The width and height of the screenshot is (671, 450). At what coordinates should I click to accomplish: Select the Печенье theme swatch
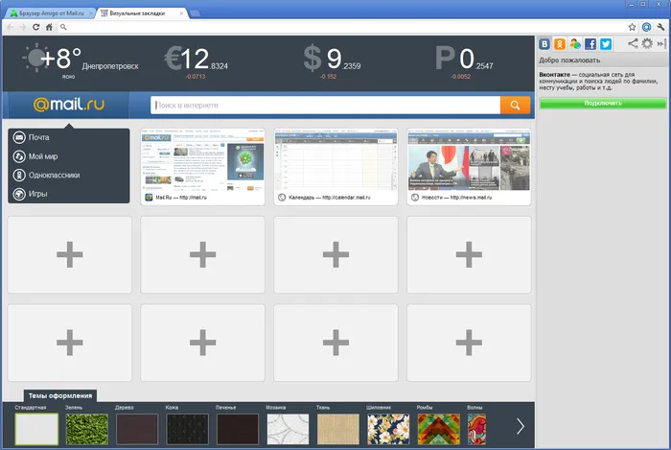[x=238, y=429]
